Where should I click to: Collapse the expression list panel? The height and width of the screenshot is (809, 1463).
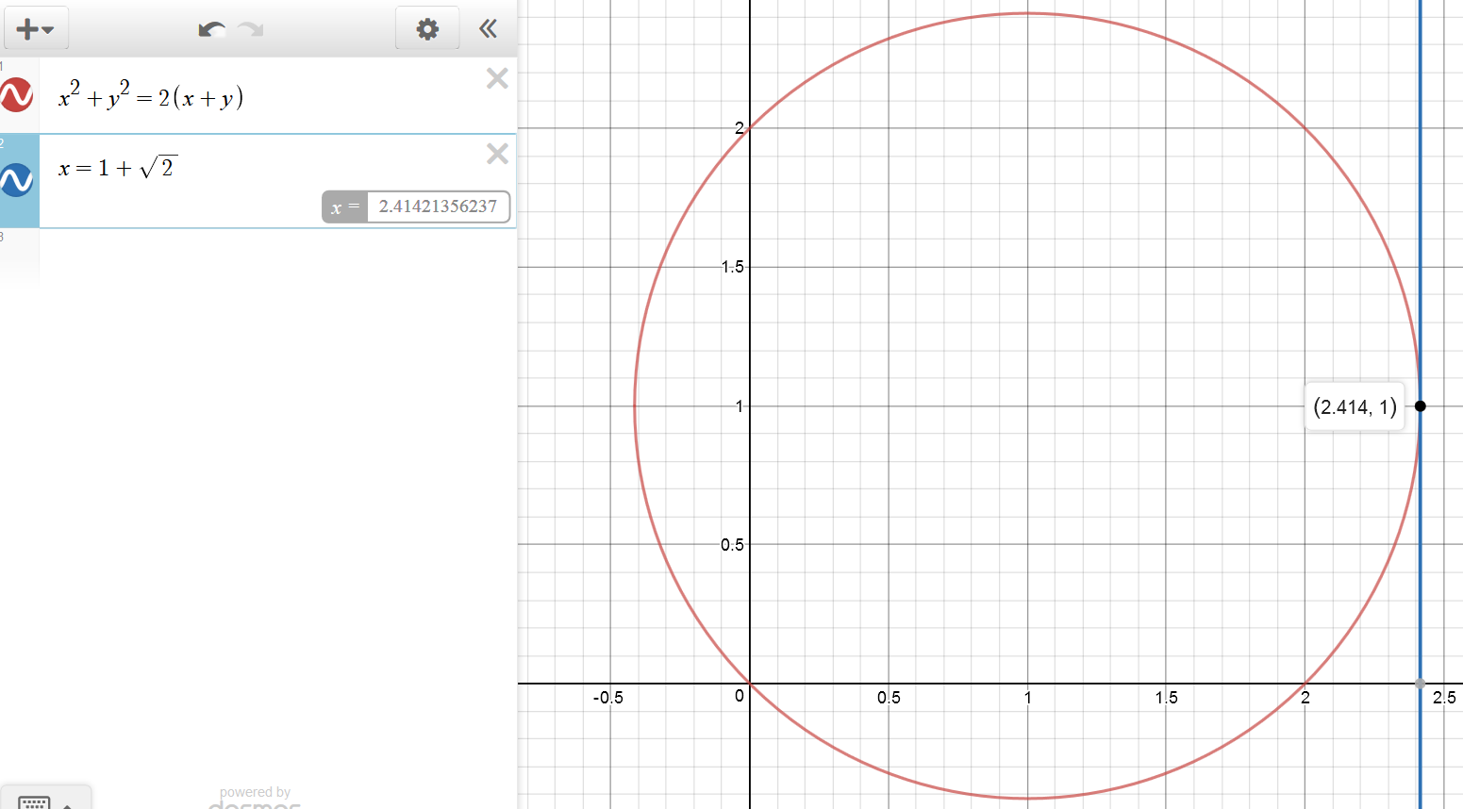488,29
